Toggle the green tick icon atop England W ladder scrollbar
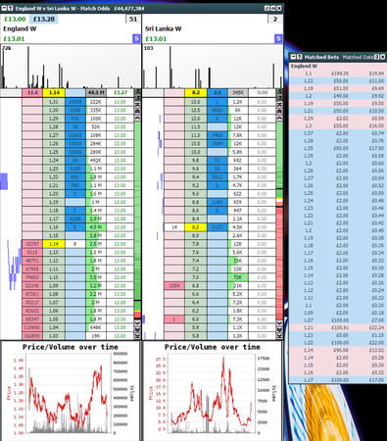 pos(137,92)
